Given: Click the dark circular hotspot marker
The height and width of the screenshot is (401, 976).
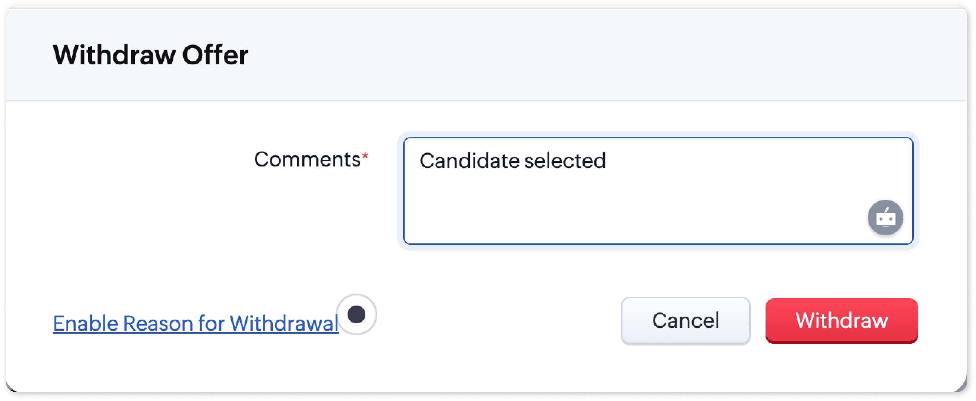Looking at the screenshot, I should click(356, 314).
